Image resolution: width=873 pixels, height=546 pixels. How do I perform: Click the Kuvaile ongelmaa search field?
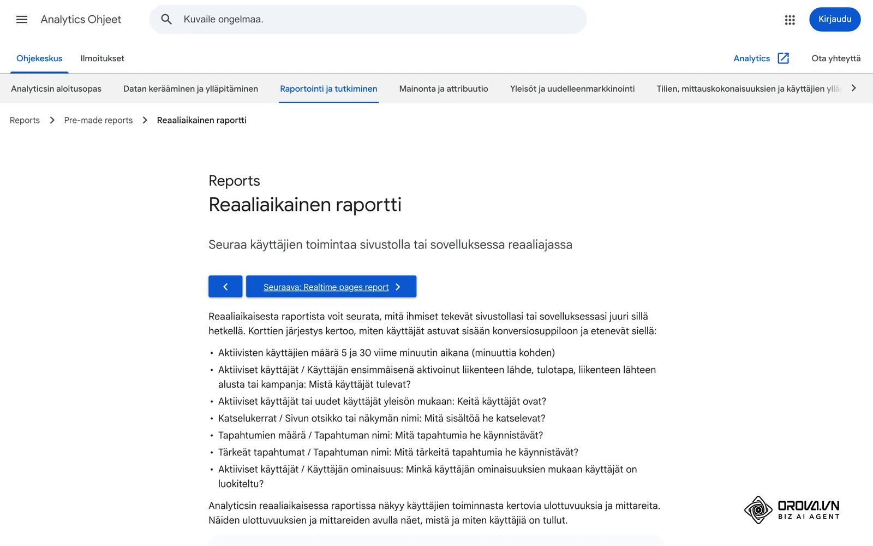(x=368, y=20)
